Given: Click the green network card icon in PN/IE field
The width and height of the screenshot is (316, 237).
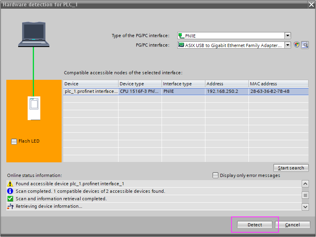Looking at the screenshot, I should click(181, 36).
